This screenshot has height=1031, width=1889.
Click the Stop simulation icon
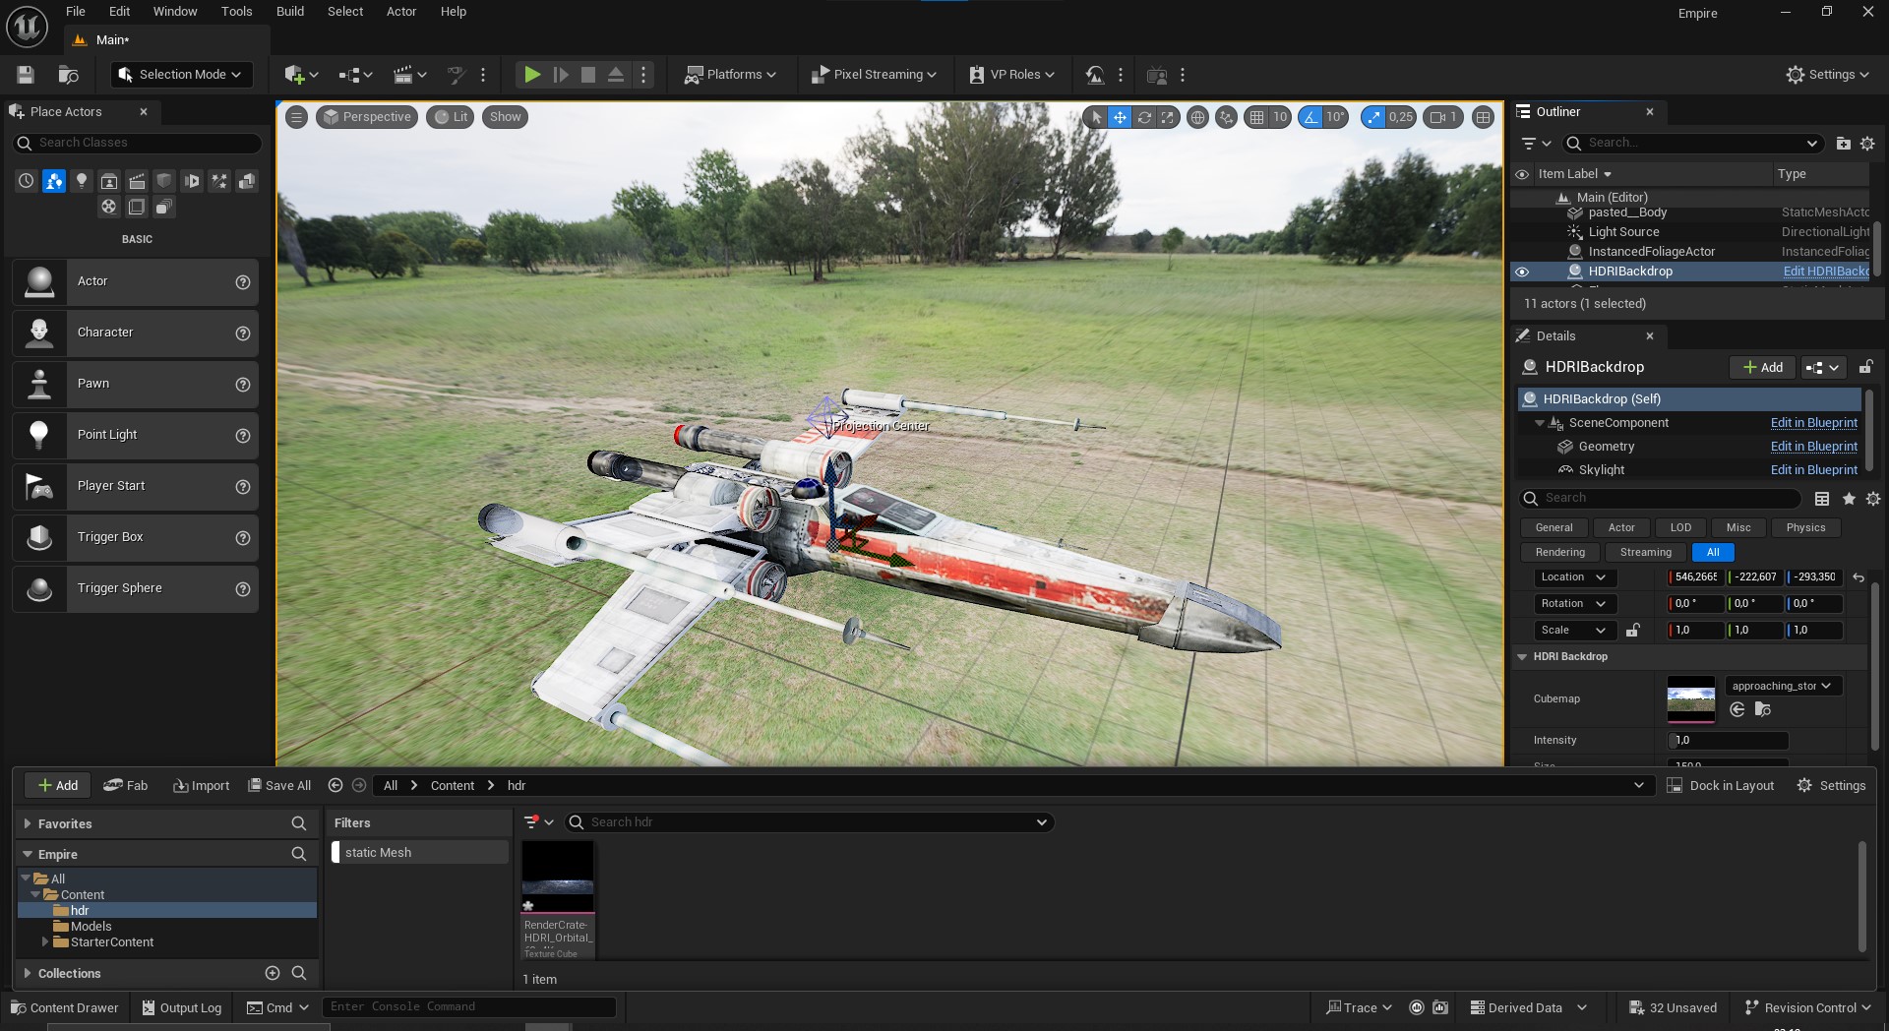pyautogui.click(x=587, y=75)
